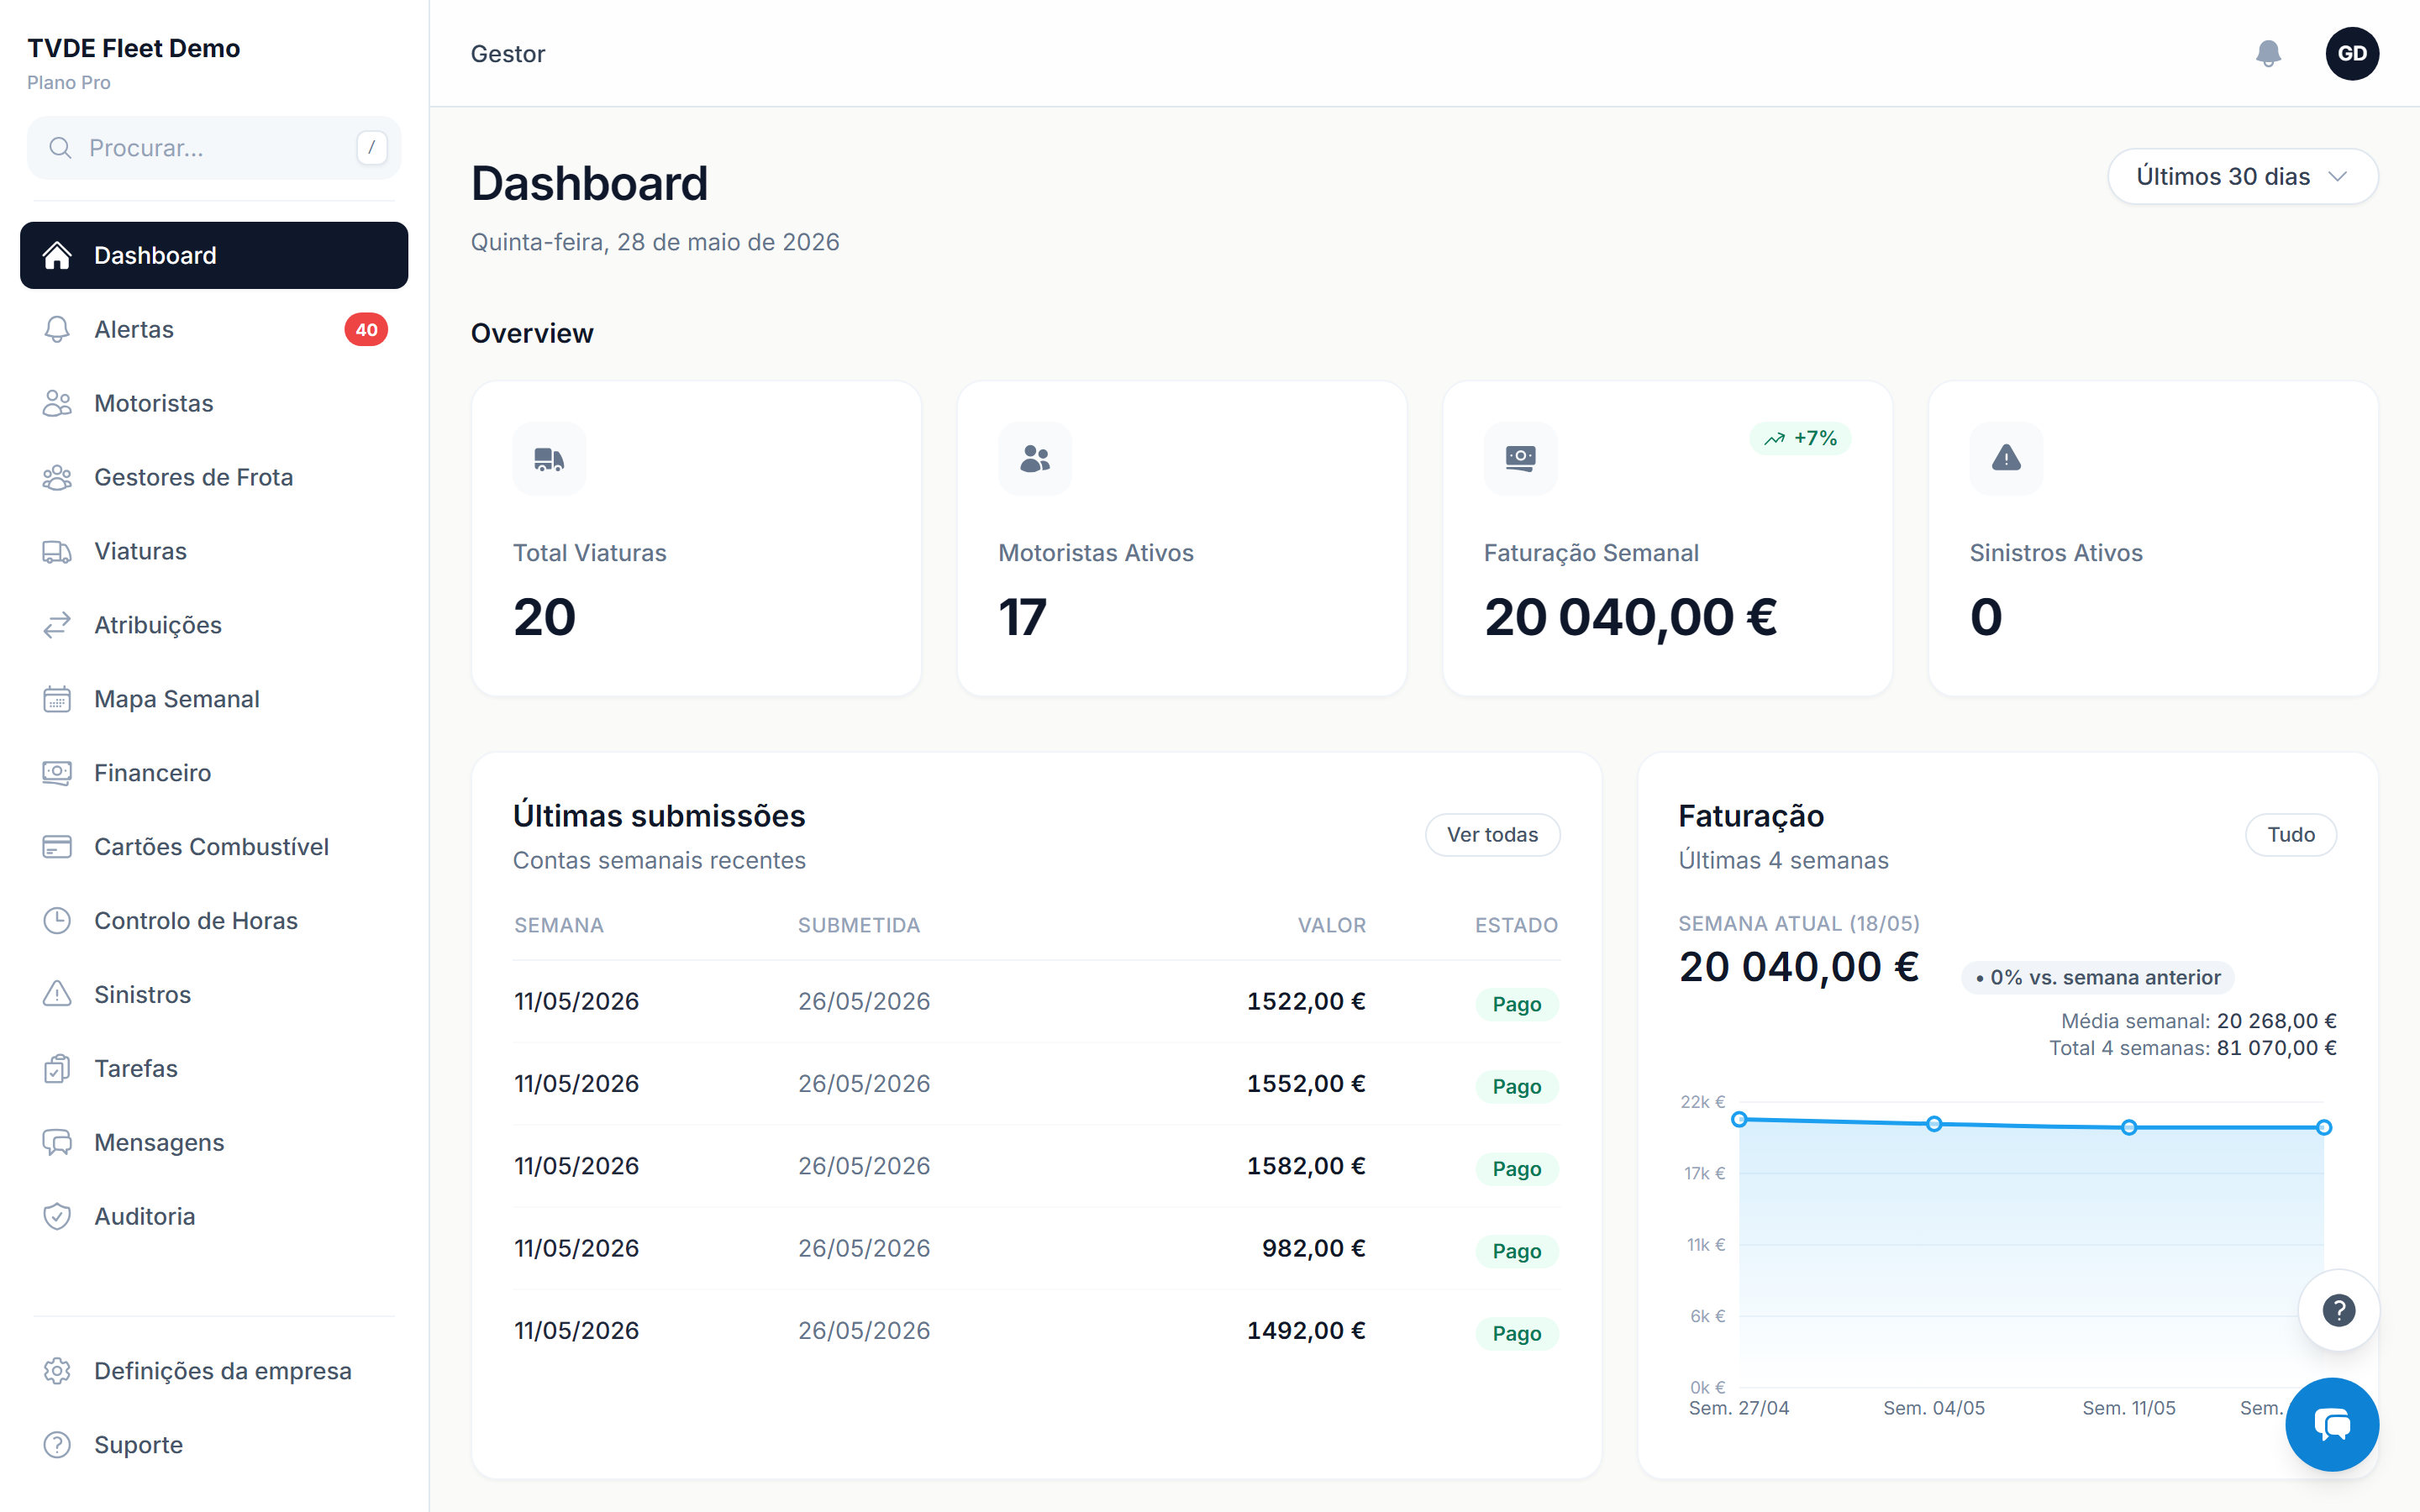Open Cartões Combustível menu item

pos(214,848)
